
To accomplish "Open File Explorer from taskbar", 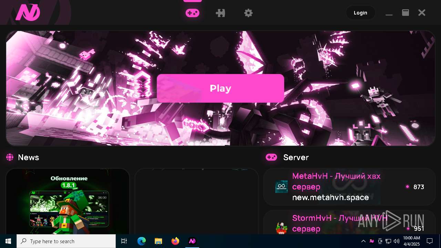I will click(x=158, y=241).
